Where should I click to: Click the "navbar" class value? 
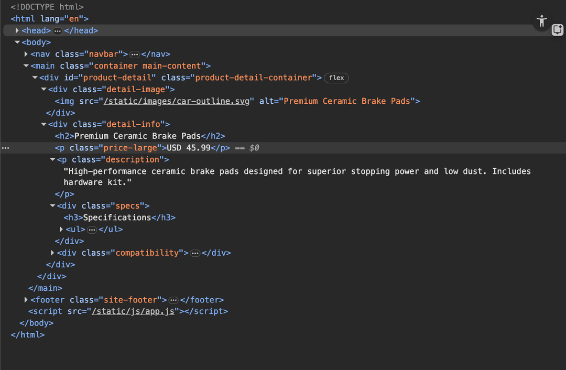click(104, 54)
